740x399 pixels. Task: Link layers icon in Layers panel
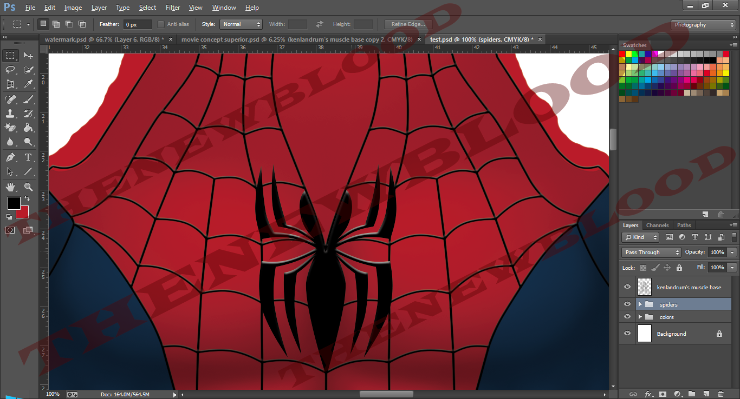pos(633,394)
